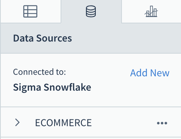The image size is (181, 139).
Task: Choose the column chart icon
Action: 151,11
